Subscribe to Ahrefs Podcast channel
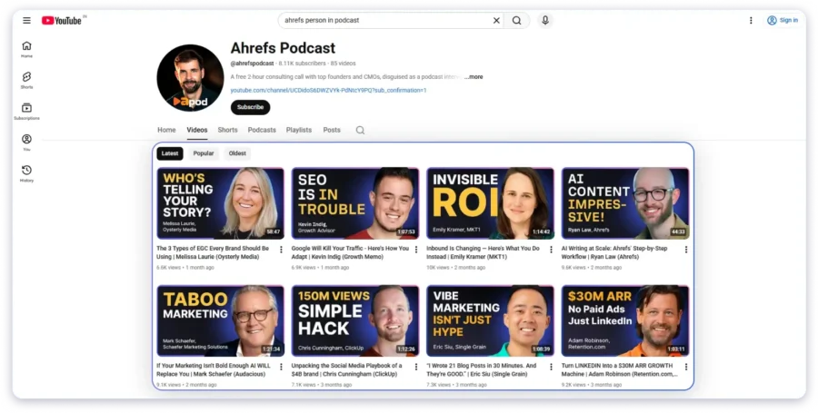The width and height of the screenshot is (818, 413). (x=250, y=107)
